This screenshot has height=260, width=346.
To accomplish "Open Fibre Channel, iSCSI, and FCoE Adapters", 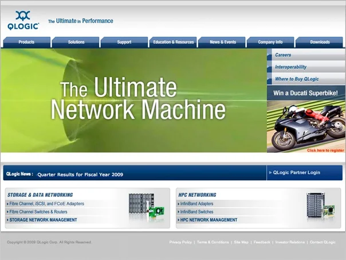I will pos(47,204).
